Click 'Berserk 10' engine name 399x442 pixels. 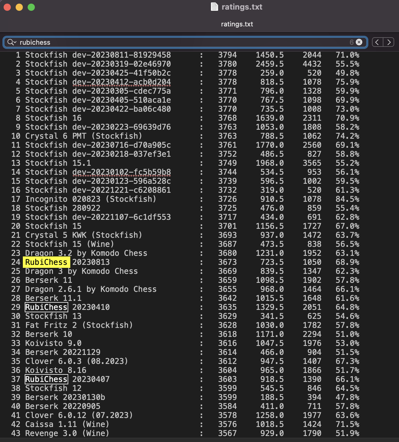[x=49, y=334]
